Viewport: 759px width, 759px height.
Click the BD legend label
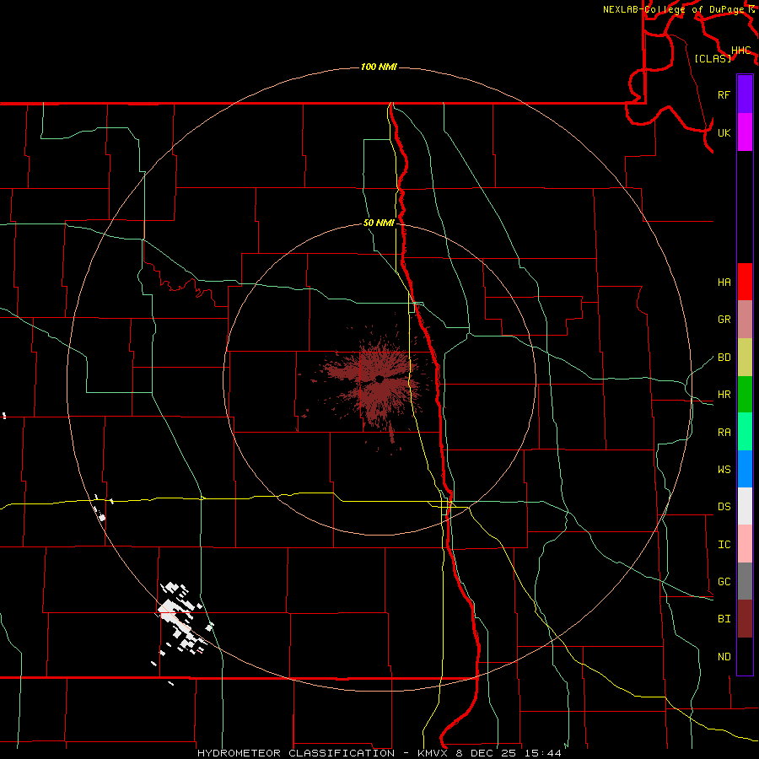pyautogui.click(x=724, y=358)
